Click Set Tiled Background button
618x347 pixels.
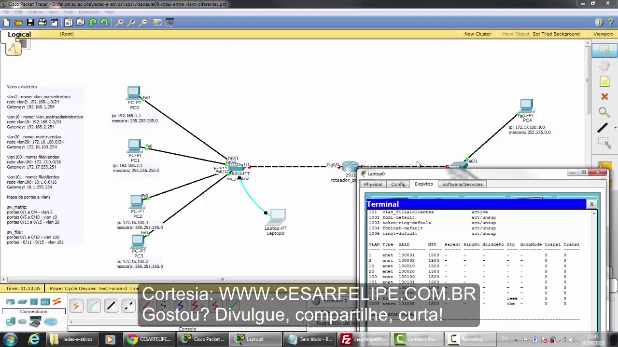[x=556, y=34]
